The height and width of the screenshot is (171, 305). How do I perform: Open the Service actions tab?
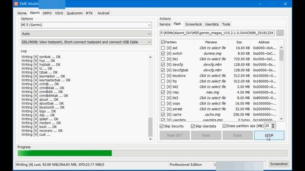tap(165, 24)
